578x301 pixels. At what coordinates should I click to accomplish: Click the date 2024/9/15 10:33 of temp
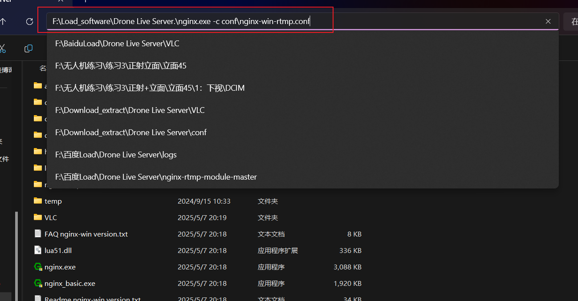pyautogui.click(x=204, y=201)
